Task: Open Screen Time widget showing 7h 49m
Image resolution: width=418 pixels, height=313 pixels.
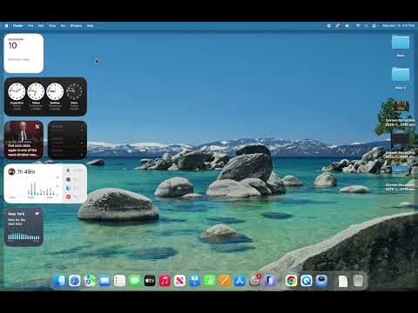Action: (45, 183)
